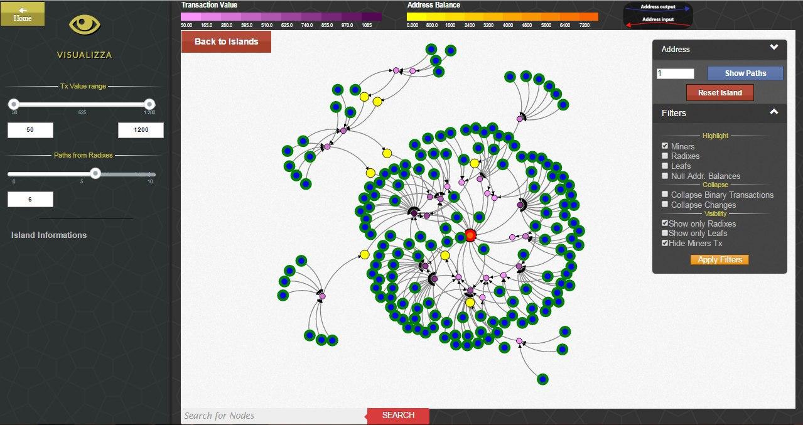Click Apply Filters button

pos(719,260)
